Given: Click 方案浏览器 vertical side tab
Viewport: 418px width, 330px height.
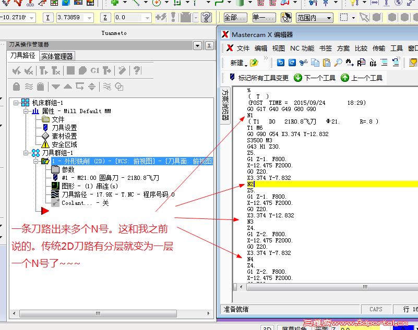Looking at the screenshot, I should 225,105.
